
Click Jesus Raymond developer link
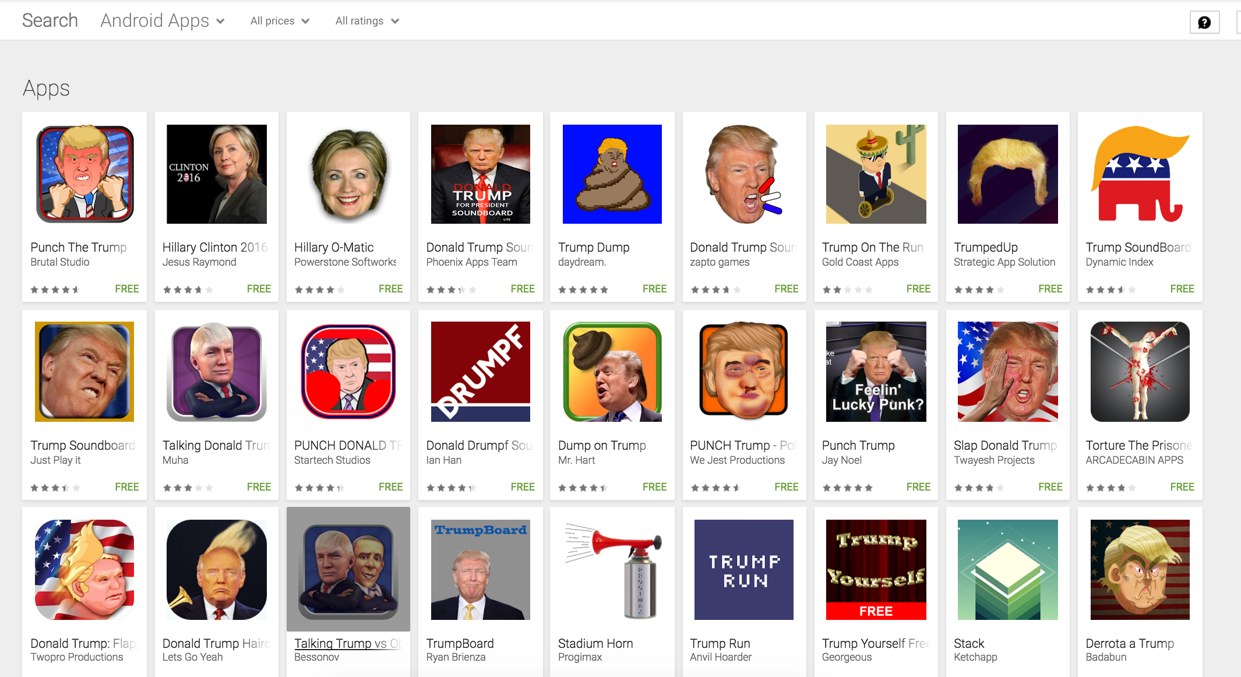click(199, 262)
